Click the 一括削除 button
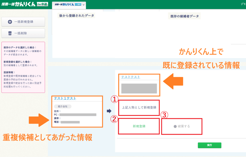Image resolution: width=246 pixels, height=157 pixels. [23, 33]
